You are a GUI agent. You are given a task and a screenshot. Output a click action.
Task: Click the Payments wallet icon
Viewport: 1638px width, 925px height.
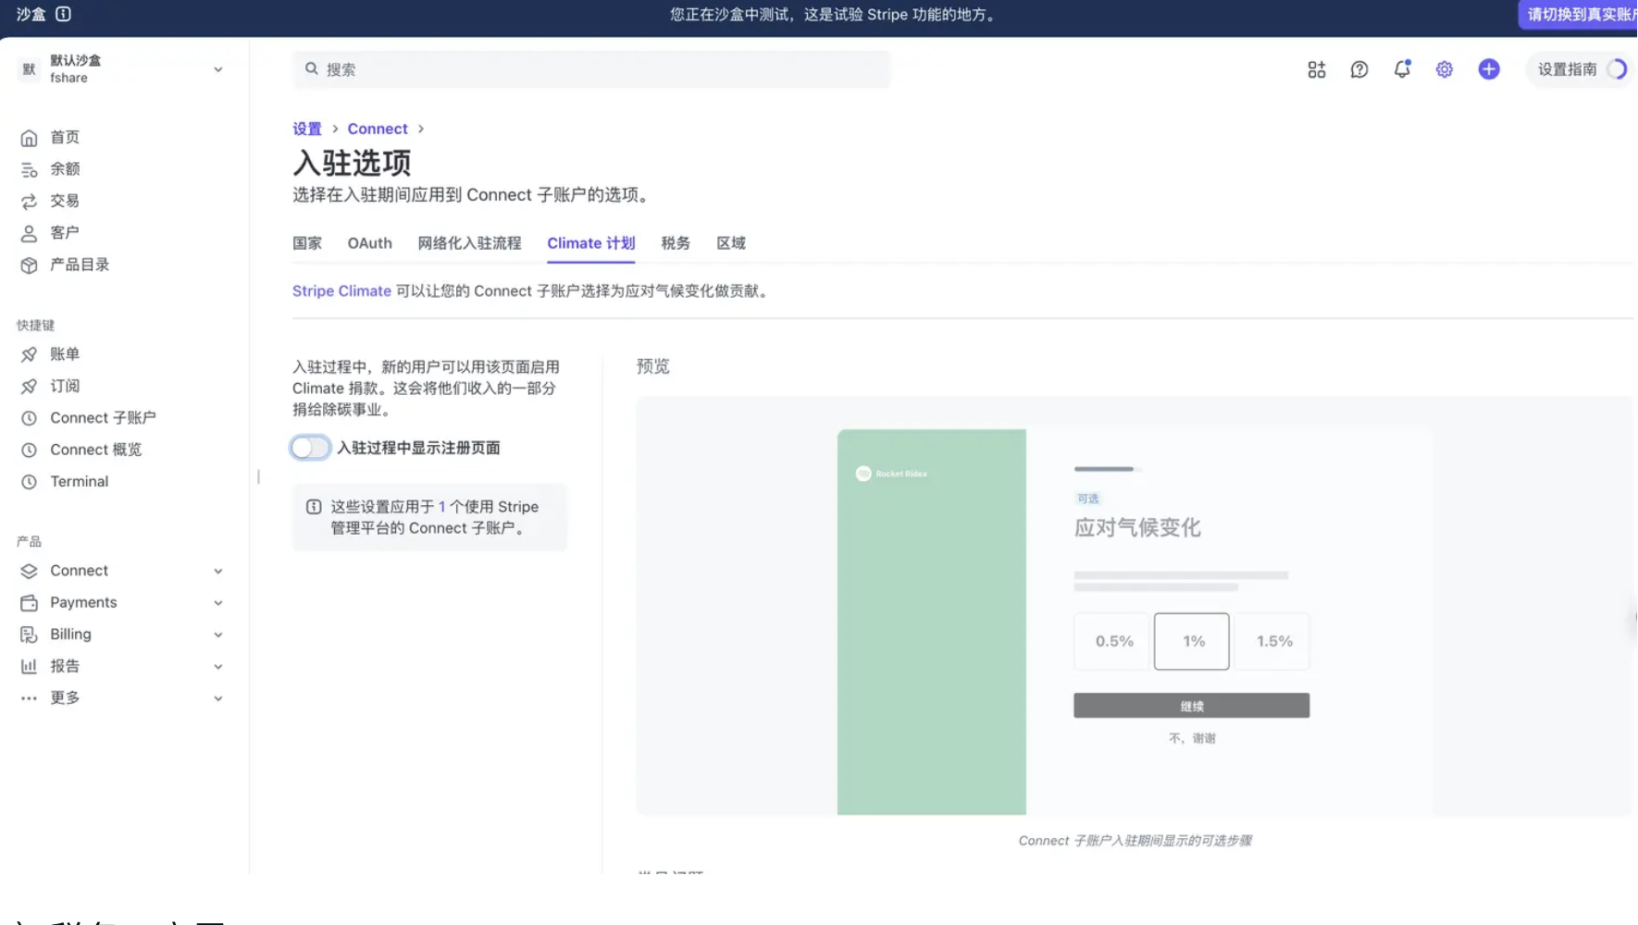[x=30, y=603]
